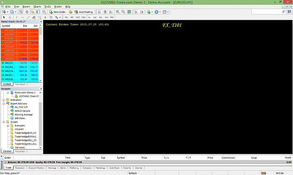
Task: Expand the Indicators tree node
Action: [x=4, y=100]
